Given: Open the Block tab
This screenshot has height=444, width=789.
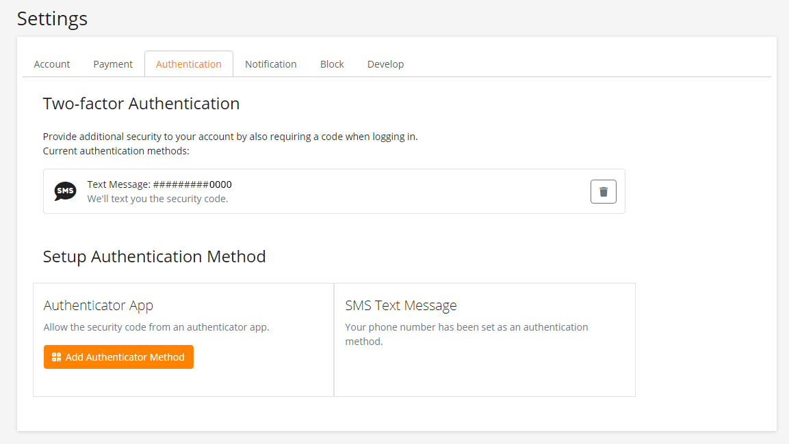Looking at the screenshot, I should click(332, 64).
